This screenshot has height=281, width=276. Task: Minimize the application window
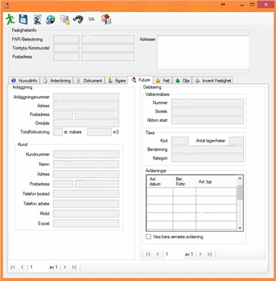point(241,4)
